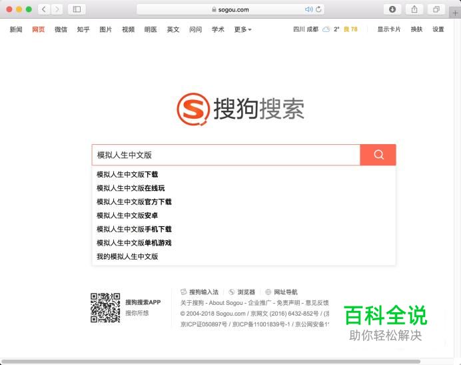Image resolution: width=461 pixels, height=365 pixels.
Task: Click the address bar showing sogou.com
Action: coord(230,9)
